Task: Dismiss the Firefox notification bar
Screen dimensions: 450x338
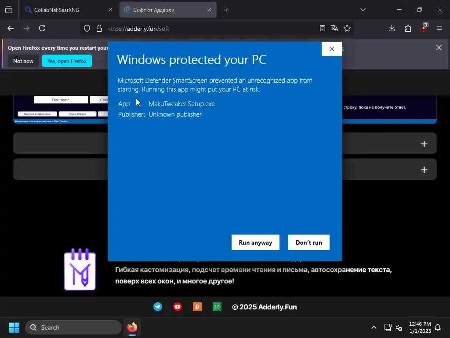Action: tap(439, 48)
